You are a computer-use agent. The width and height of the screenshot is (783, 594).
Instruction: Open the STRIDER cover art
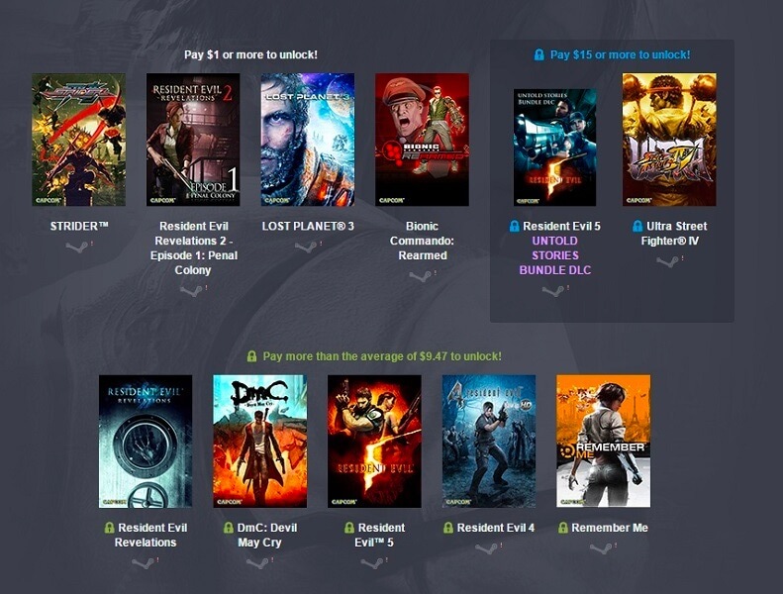pyautogui.click(x=78, y=140)
